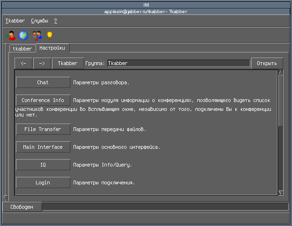The image size is (292, 226).
Task: Click the Tkabber root group button
Action: coord(67,63)
